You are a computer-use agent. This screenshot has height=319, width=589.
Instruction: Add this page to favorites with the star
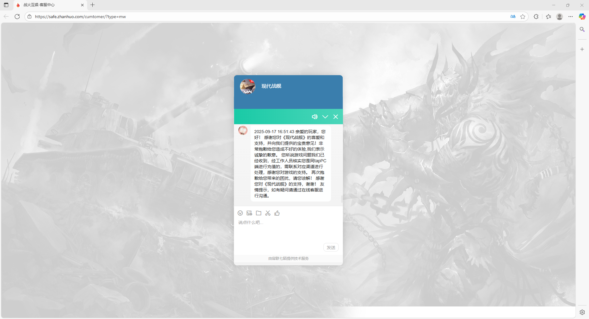523,17
